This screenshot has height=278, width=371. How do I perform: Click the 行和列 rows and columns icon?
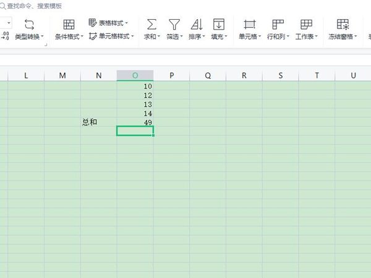click(278, 25)
